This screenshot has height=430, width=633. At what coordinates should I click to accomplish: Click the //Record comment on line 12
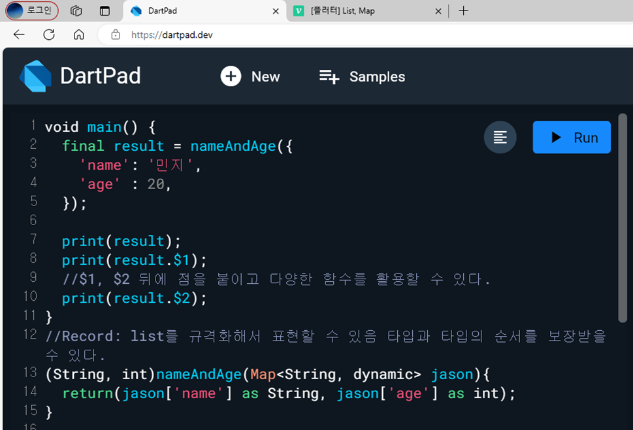click(325, 346)
